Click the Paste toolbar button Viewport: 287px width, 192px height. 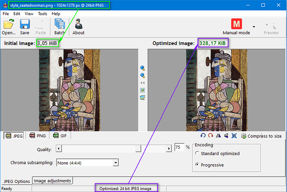point(40,27)
